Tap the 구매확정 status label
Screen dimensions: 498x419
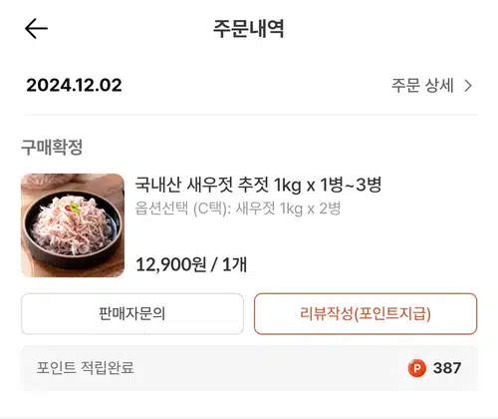tap(52, 147)
